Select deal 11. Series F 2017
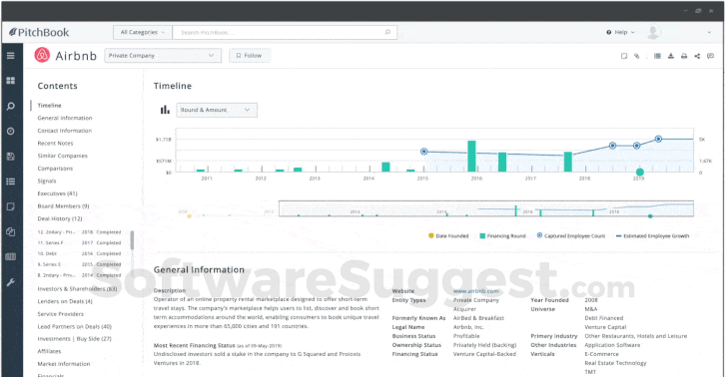The image size is (725, 377). pos(79,242)
